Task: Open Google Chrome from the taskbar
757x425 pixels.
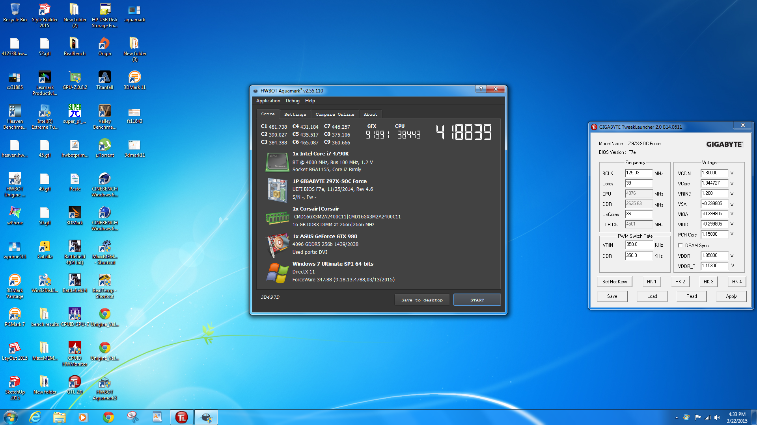Action: [108, 417]
